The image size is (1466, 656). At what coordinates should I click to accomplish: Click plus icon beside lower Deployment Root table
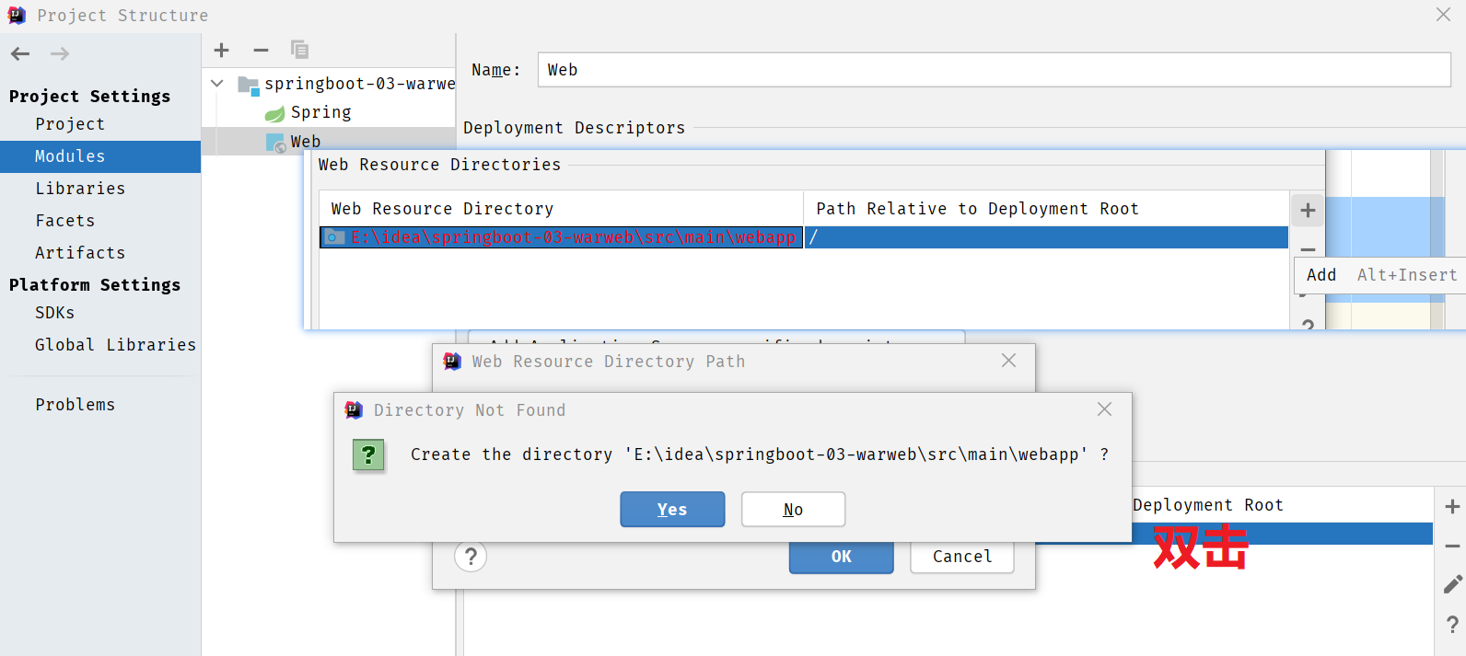point(1452,507)
